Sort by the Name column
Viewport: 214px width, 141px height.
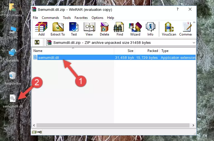click(73, 51)
